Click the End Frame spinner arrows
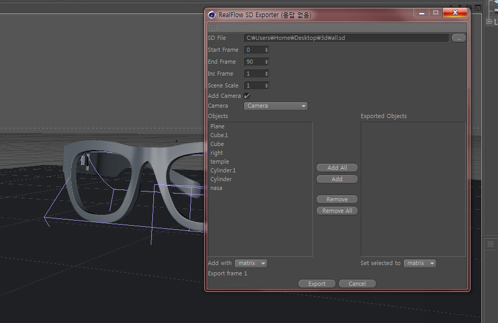 [x=266, y=62]
